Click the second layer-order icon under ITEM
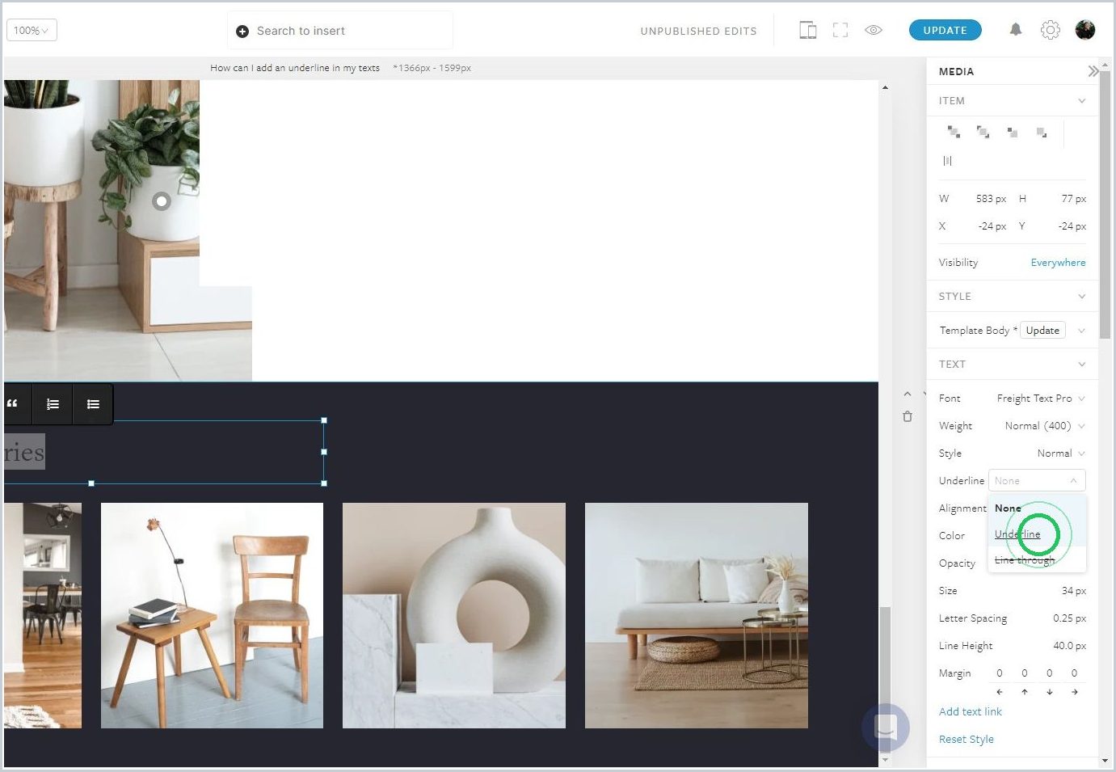This screenshot has width=1116, height=772. click(983, 132)
